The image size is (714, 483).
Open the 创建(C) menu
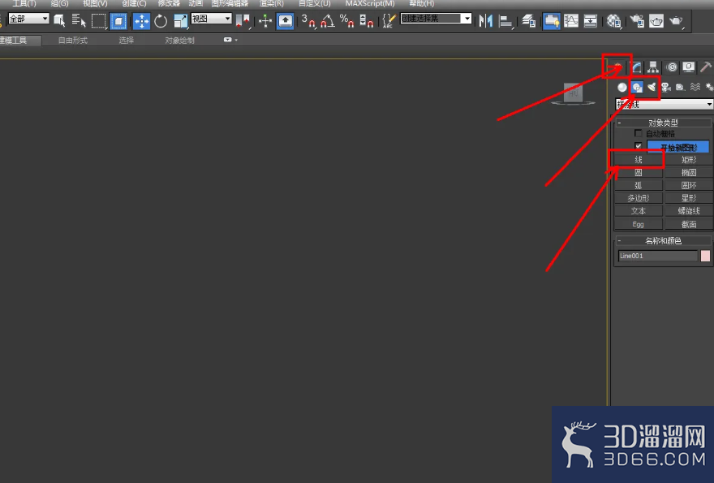point(134,3)
